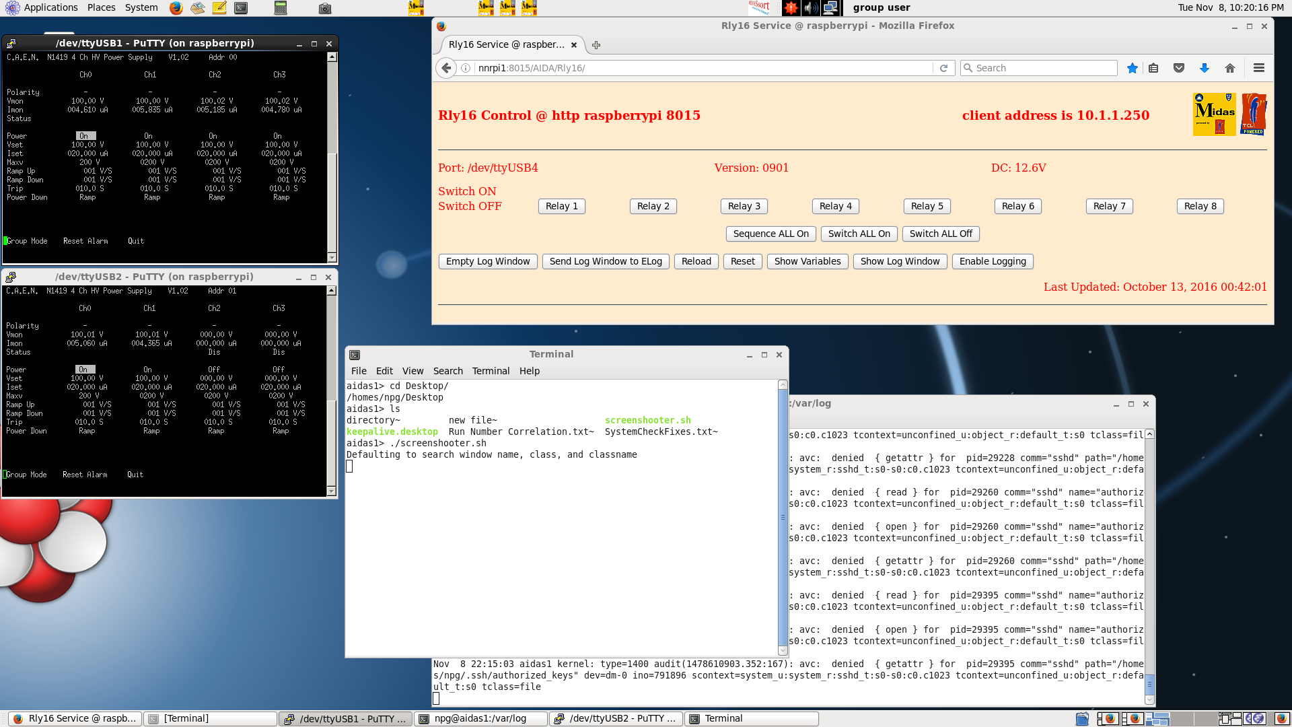The image size is (1292, 727).
Task: Open the System menu
Action: (141, 7)
